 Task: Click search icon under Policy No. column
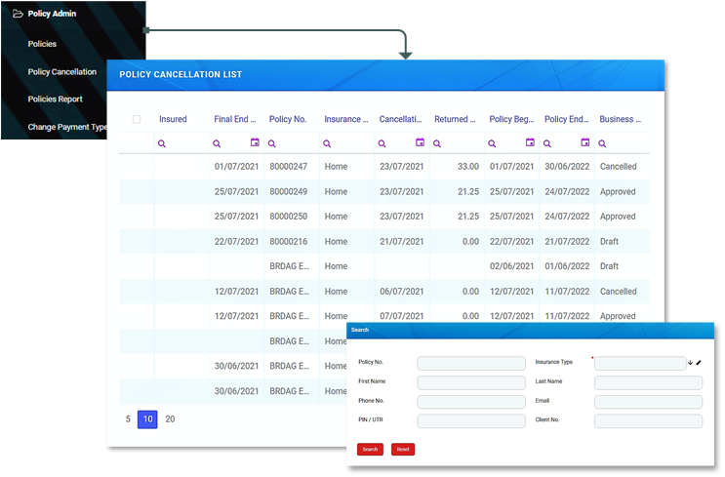pos(272,143)
